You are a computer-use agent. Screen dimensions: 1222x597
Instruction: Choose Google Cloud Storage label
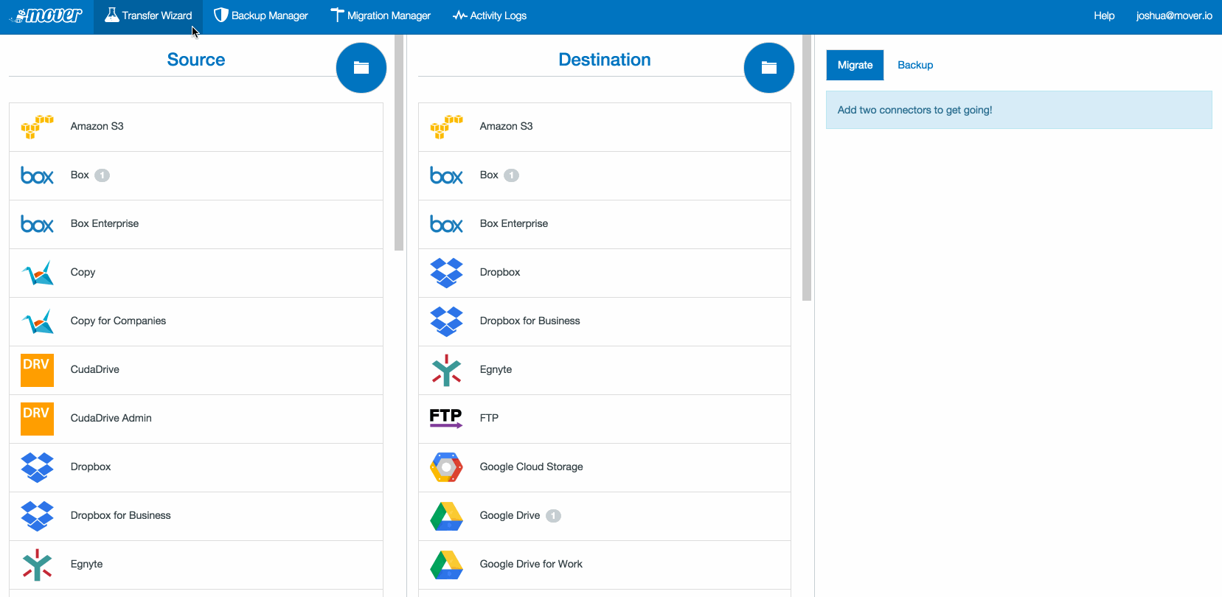(x=532, y=467)
